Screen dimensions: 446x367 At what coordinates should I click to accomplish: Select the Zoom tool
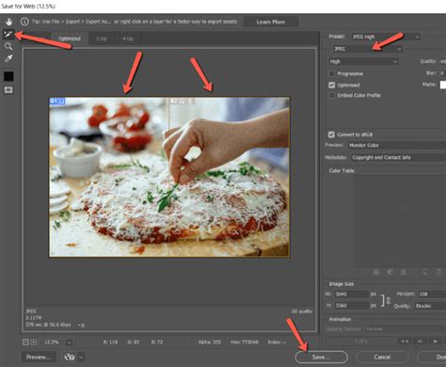[x=8, y=46]
